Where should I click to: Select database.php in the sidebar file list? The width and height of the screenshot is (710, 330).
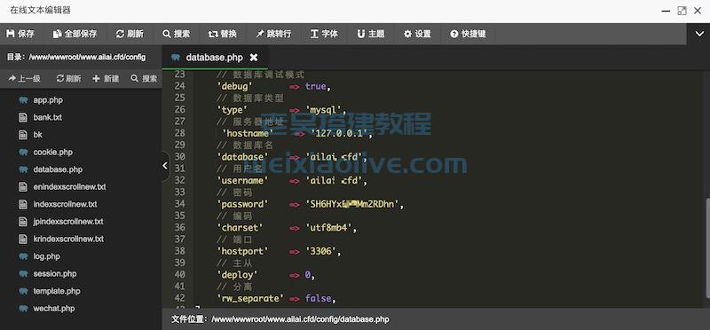(x=58, y=169)
